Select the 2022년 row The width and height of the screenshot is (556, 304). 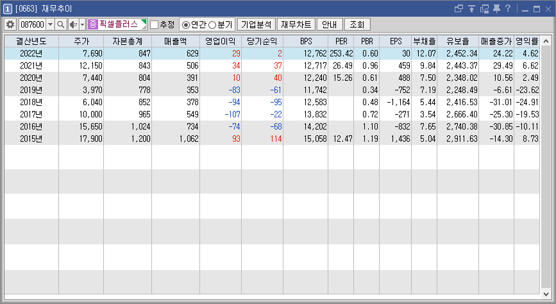coord(272,54)
